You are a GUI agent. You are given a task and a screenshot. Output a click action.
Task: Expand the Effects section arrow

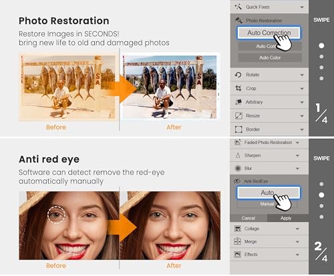[x=297, y=255]
